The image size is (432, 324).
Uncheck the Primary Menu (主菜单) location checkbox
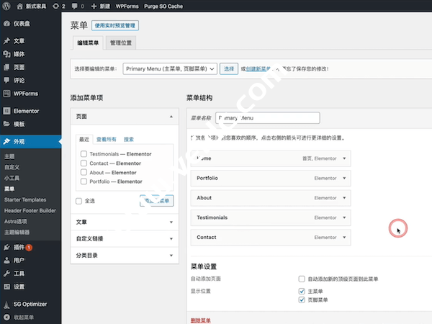pos(302,291)
